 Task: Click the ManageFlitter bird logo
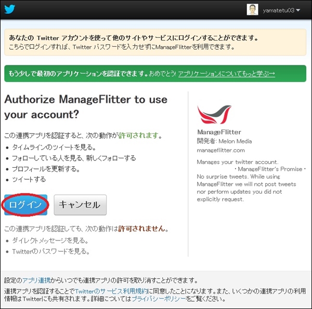pos(214,114)
